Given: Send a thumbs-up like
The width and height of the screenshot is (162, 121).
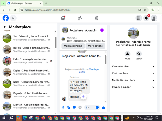Looking at the screenshot, I should point(104,107).
